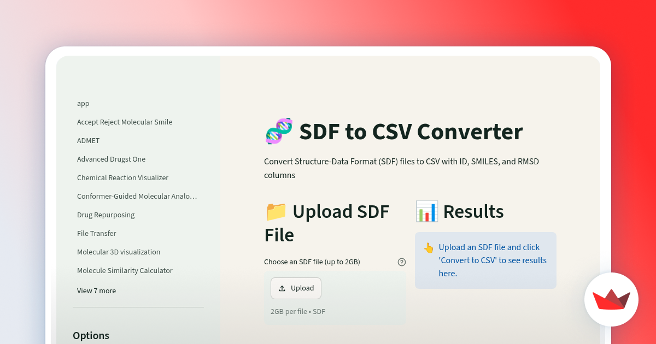656x344 pixels.
Task: Expand sidebar with View 7 more
Action: coord(96,291)
